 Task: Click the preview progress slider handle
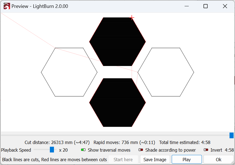231,135
